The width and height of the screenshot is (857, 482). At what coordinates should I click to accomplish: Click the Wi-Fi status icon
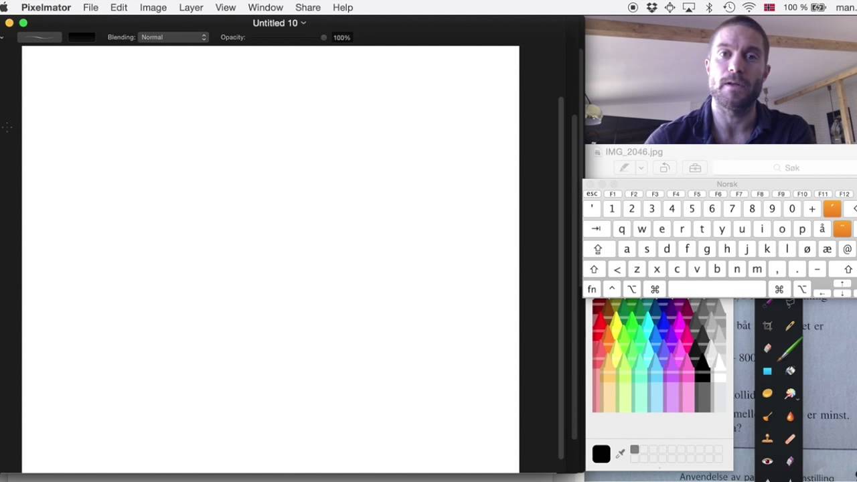tap(749, 7)
